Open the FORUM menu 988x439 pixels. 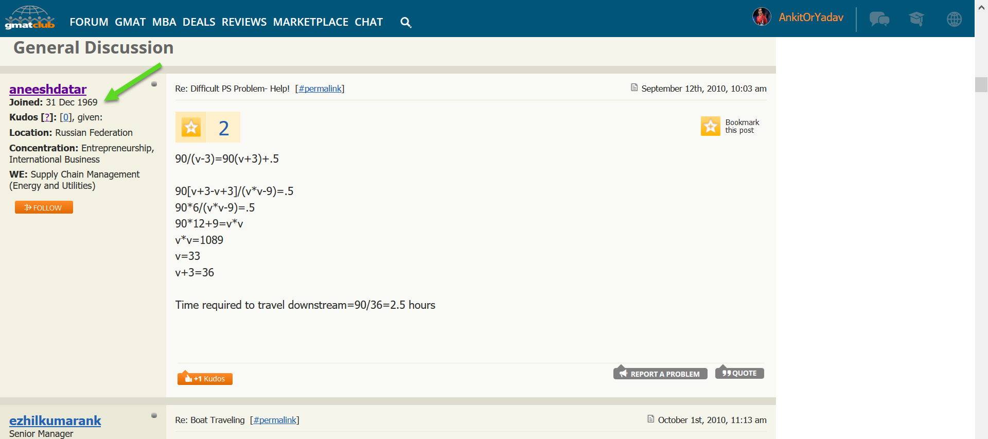click(x=89, y=22)
